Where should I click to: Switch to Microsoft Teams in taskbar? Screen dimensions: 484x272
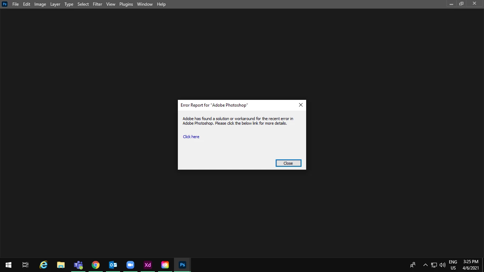tap(78, 265)
